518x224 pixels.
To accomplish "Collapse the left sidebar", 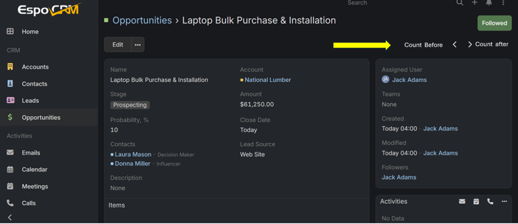I will (x=10, y=217).
